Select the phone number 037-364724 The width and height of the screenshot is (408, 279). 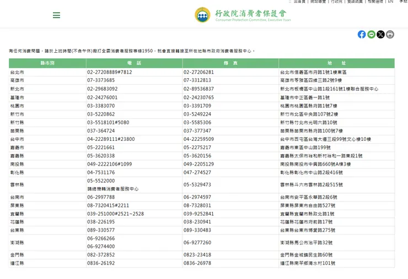click(x=101, y=131)
